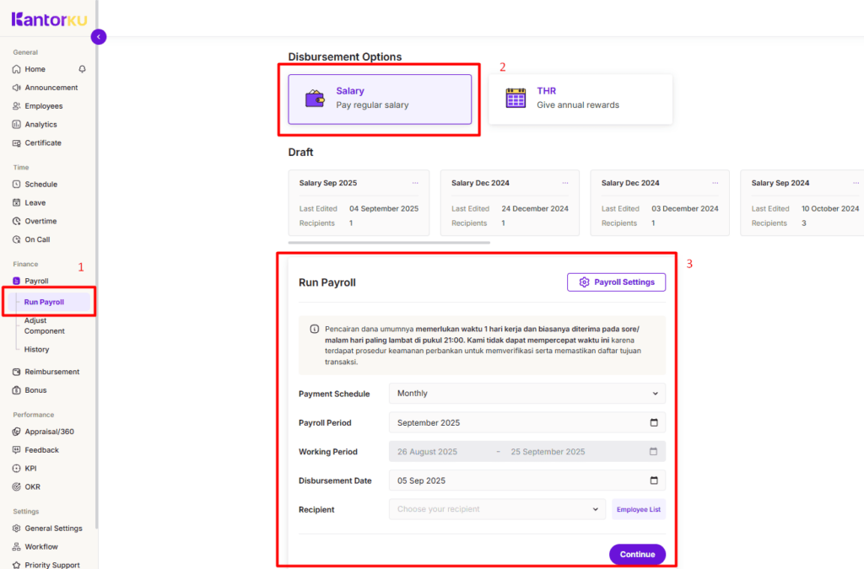The image size is (864, 569).
Task: Select Adjust Component in Payroll submenu
Action: coord(44,325)
